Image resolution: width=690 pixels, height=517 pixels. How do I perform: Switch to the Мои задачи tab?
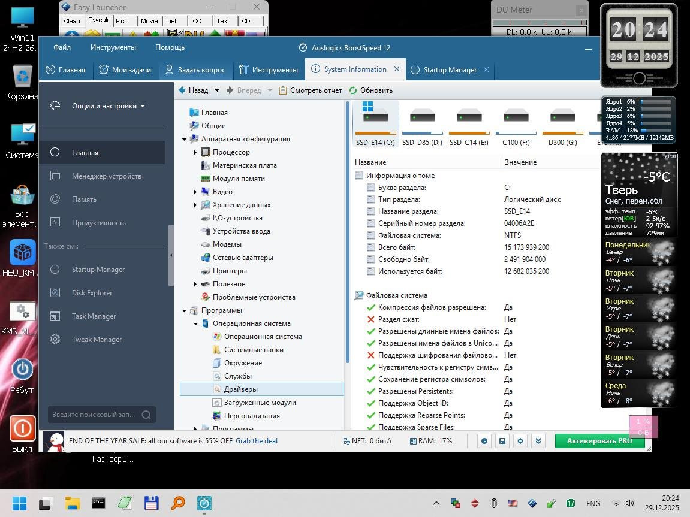click(x=125, y=70)
